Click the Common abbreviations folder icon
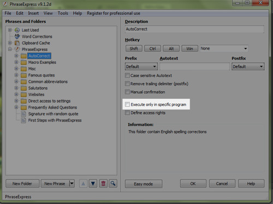Image resolution: width=273 pixels, height=204 pixels. pos(23,82)
